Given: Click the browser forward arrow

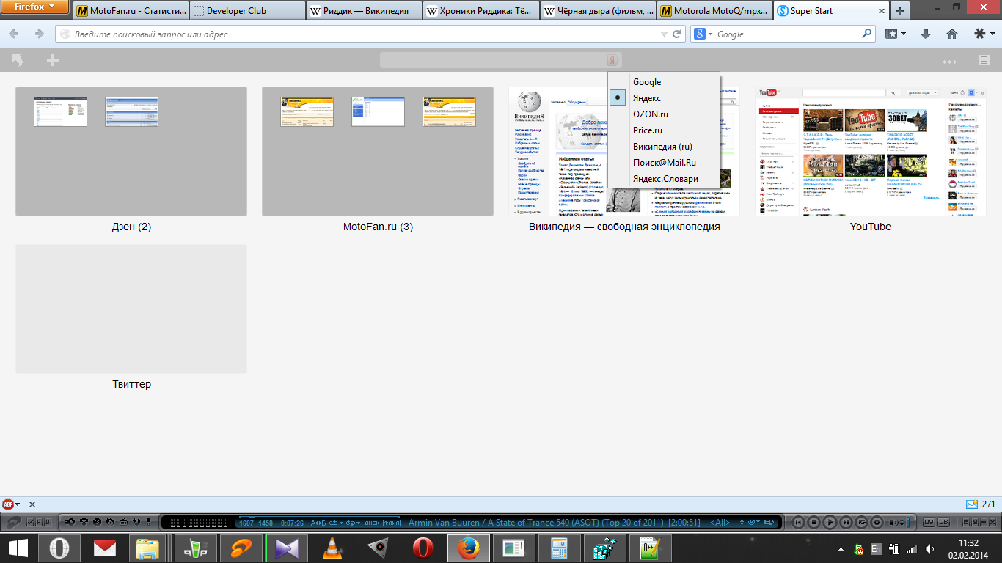Looking at the screenshot, I should 38,34.
